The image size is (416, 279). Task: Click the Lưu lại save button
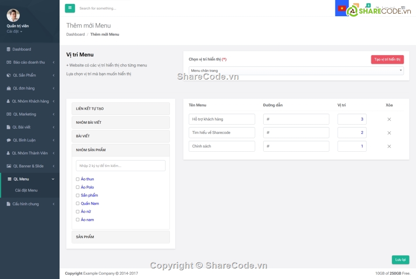[400, 260]
